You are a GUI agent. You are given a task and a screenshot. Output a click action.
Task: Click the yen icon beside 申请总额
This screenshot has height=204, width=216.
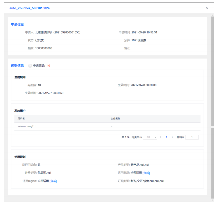pos(30,66)
